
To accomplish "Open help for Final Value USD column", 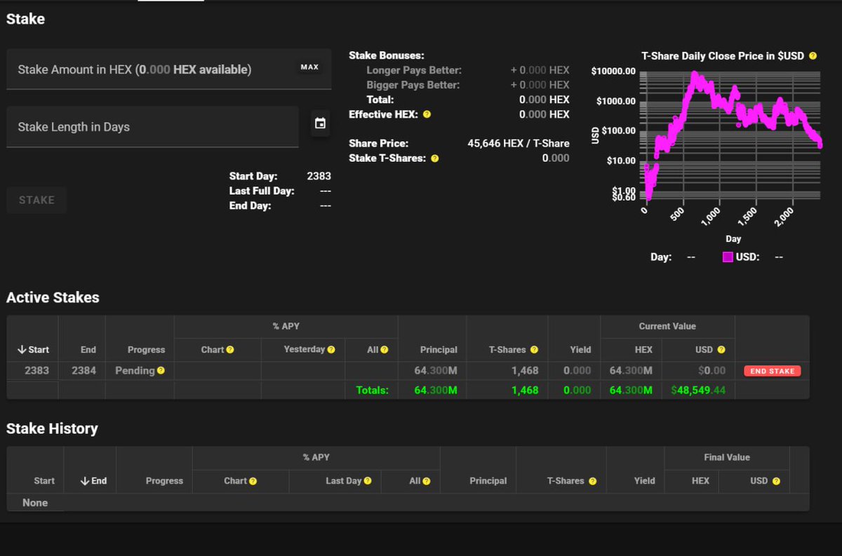I will click(x=775, y=481).
